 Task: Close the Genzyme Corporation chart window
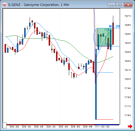pos(128,5)
